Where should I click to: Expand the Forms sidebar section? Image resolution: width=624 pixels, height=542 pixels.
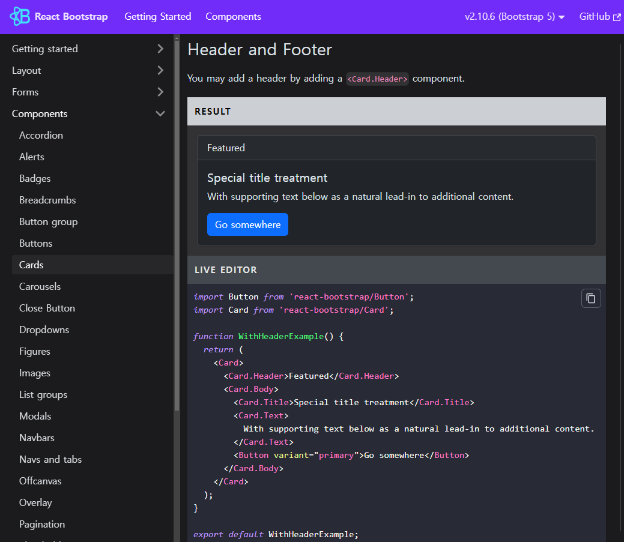click(160, 92)
